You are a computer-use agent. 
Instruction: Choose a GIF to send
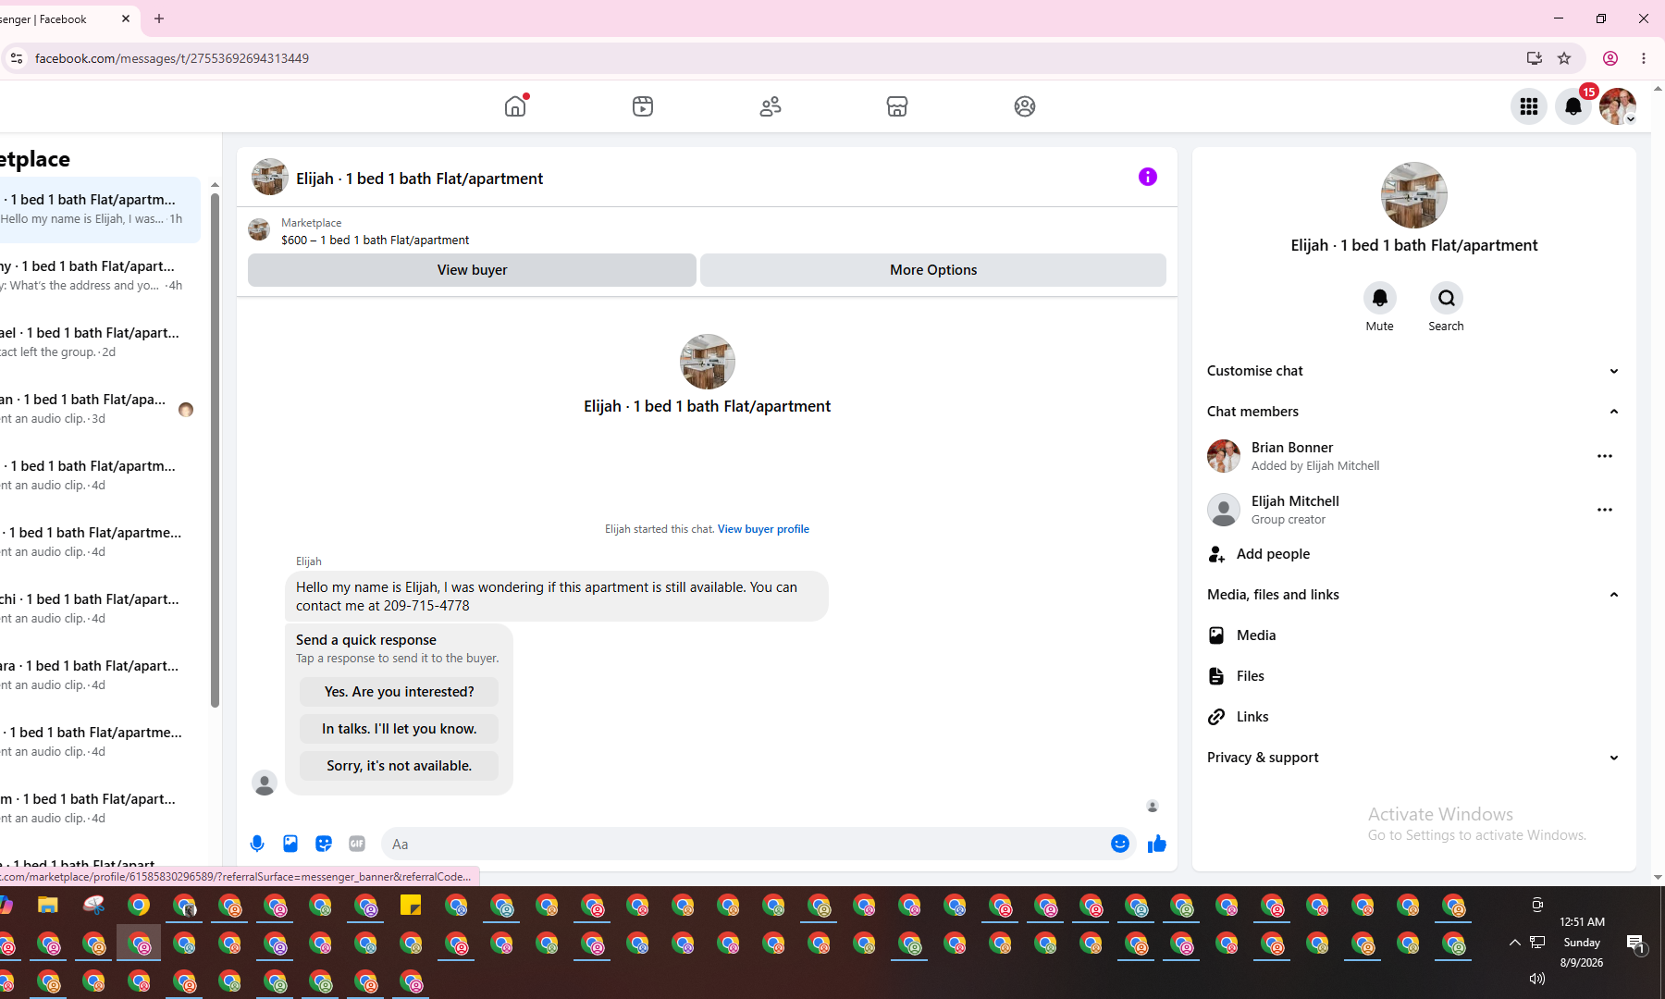[x=357, y=844]
